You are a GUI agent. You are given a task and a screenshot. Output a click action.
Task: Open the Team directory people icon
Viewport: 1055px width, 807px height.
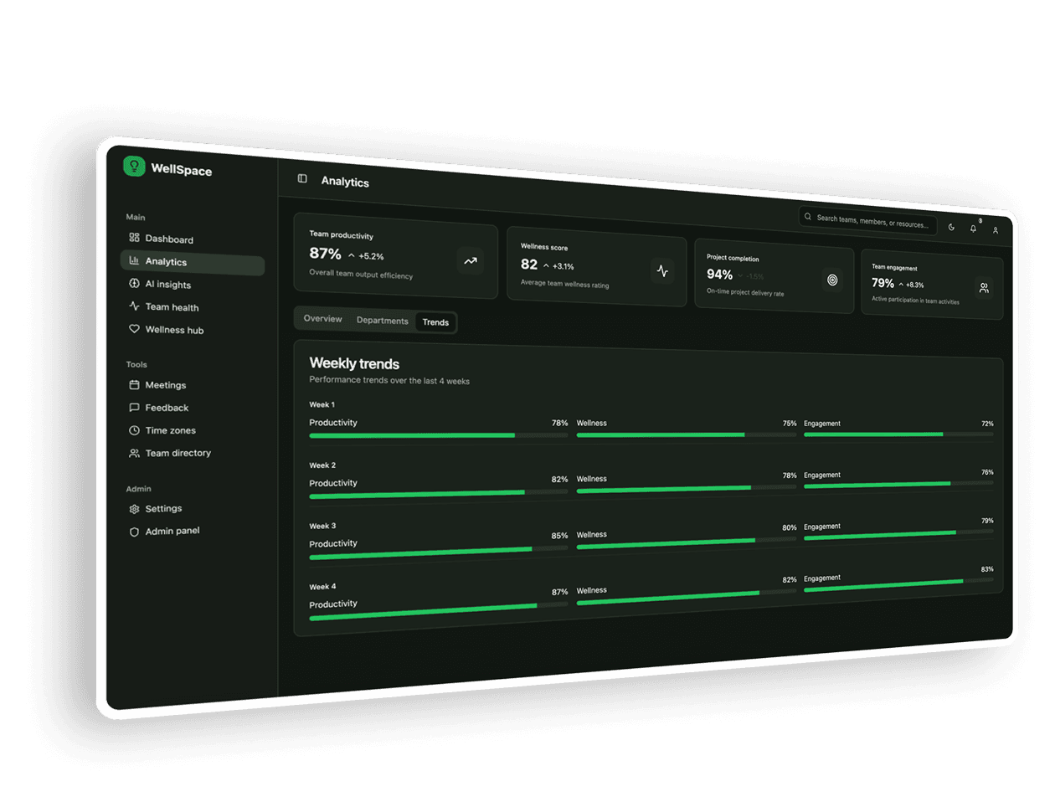pos(134,453)
